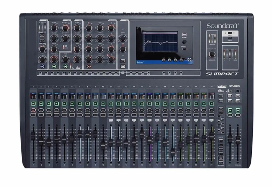The height and width of the screenshot is (187, 272).
Task: Toggle the blue HPF on button
Action: pyautogui.click(x=42, y=66)
